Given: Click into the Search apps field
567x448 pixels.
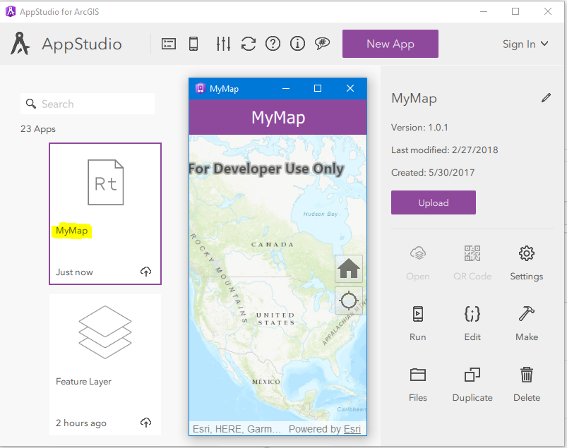Looking at the screenshot, I should coord(88,104).
